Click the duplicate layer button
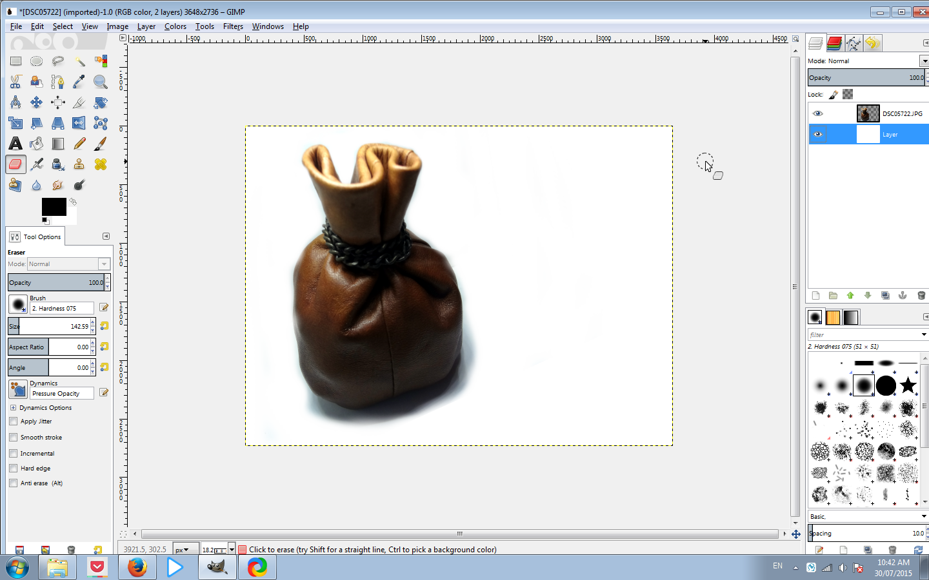The image size is (929, 580). (x=885, y=295)
